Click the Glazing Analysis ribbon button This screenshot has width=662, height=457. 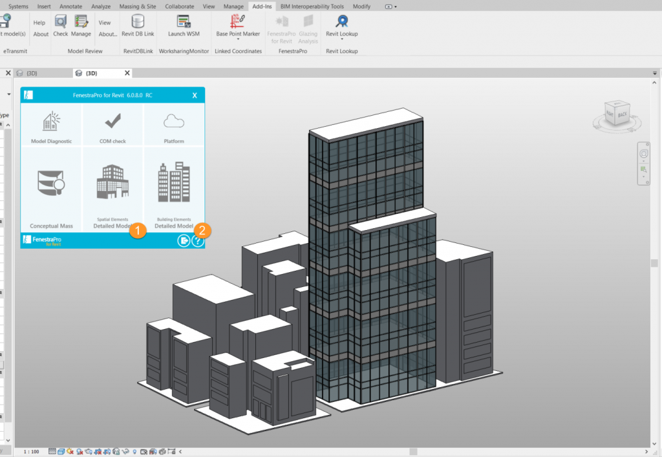click(308, 28)
